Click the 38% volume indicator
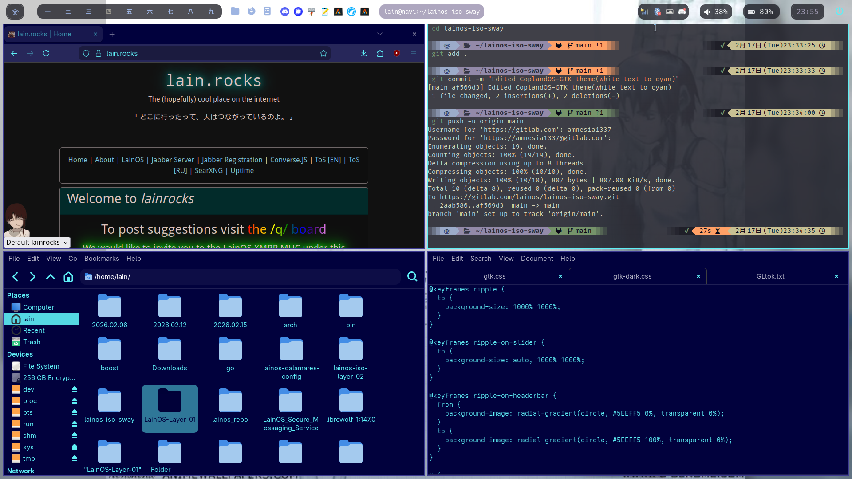 coord(716,12)
